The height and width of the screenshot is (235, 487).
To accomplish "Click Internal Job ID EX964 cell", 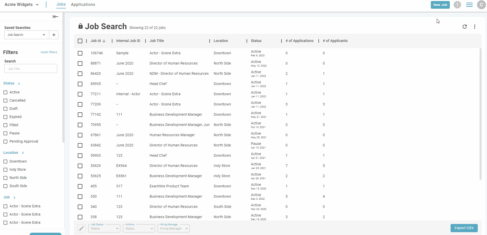I will tap(121, 166).
